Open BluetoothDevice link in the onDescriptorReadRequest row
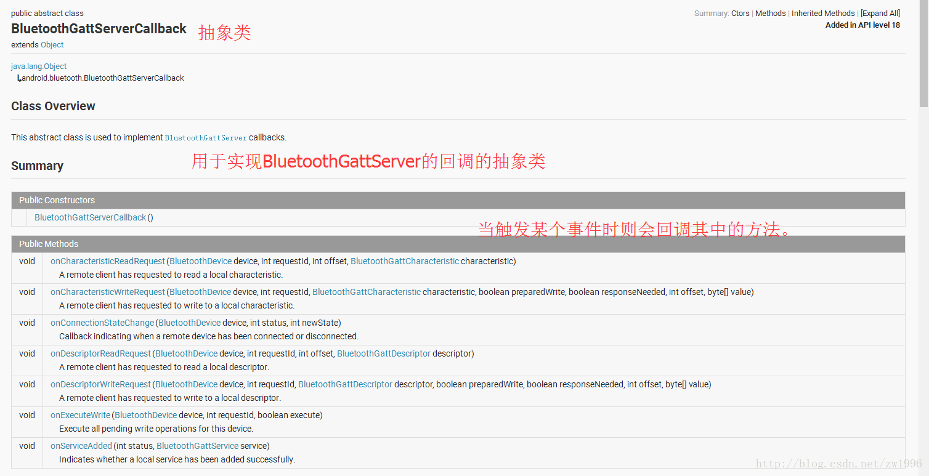This screenshot has height=476, width=929. (x=187, y=353)
